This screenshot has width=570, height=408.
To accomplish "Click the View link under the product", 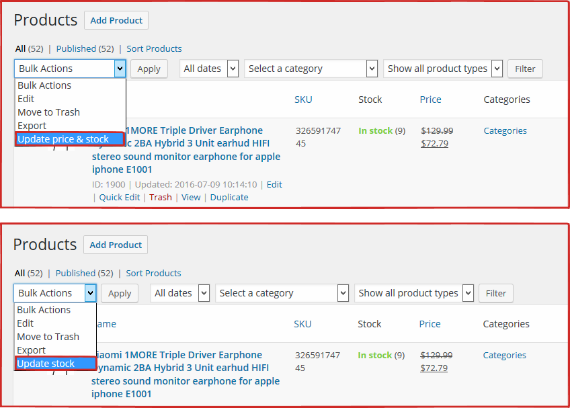I will 191,197.
